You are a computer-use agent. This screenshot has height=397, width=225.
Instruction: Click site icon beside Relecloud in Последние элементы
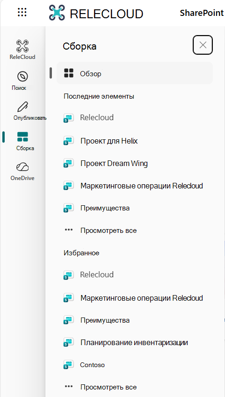point(68,118)
